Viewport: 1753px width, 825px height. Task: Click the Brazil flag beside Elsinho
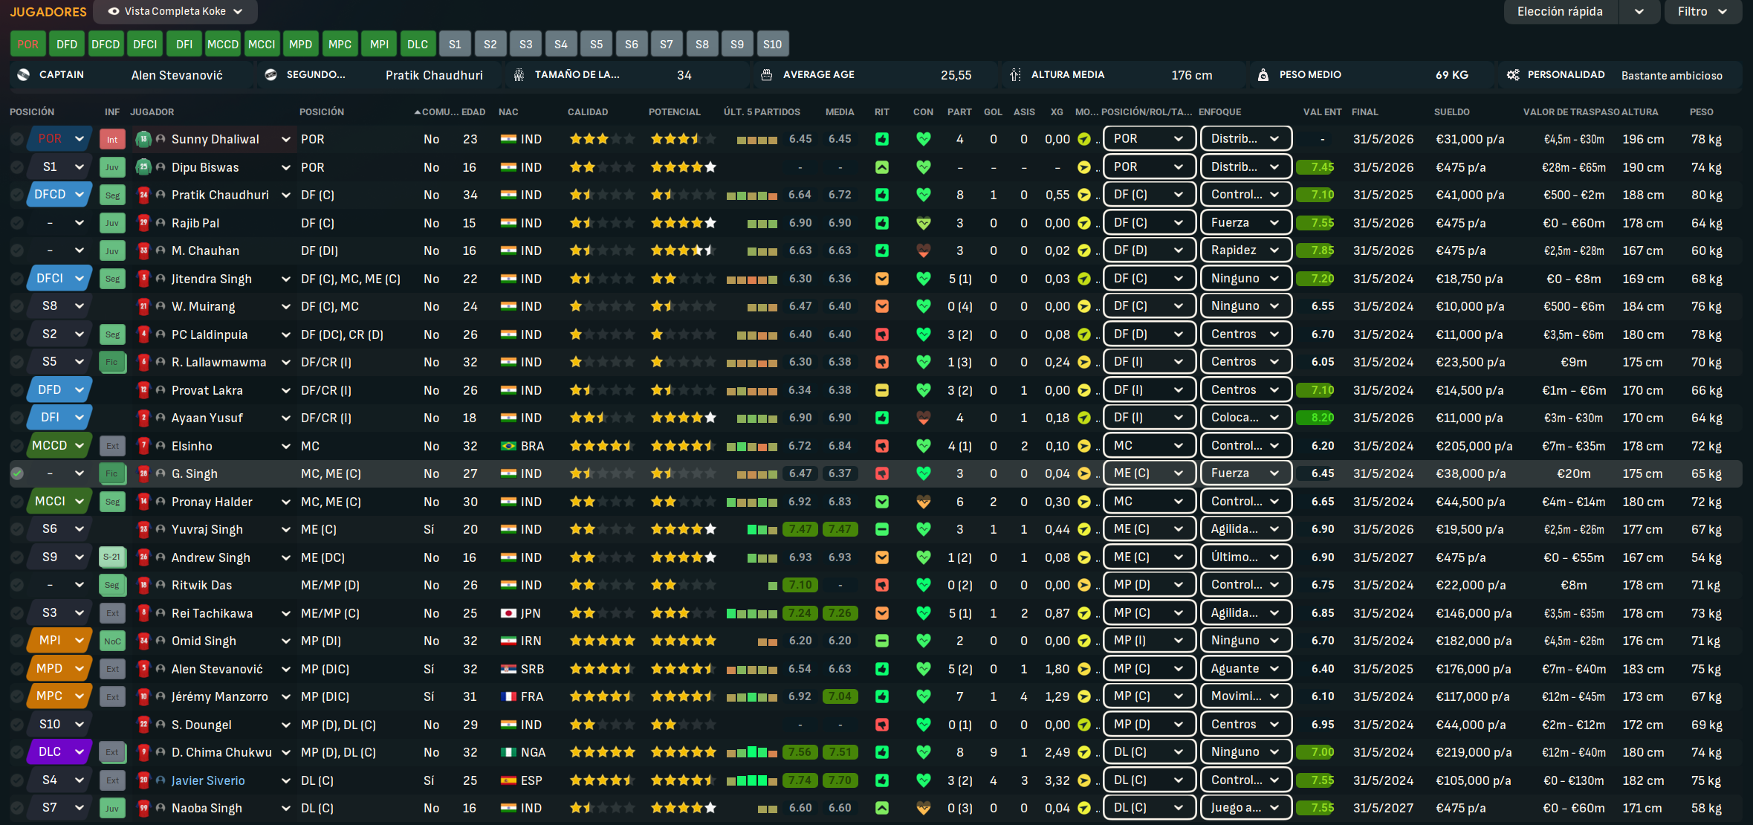click(x=508, y=446)
